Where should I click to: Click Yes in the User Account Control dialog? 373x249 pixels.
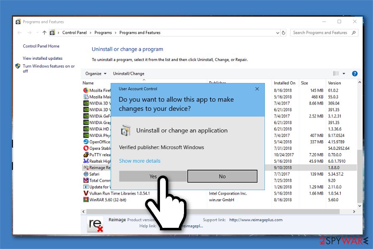153,176
